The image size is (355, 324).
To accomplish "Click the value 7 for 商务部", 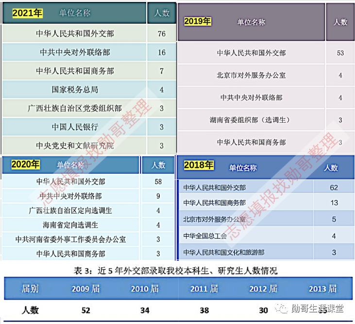I will (162, 71).
